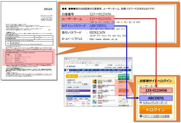
Task: Select the home star tab in navigation
Action: 67,70
